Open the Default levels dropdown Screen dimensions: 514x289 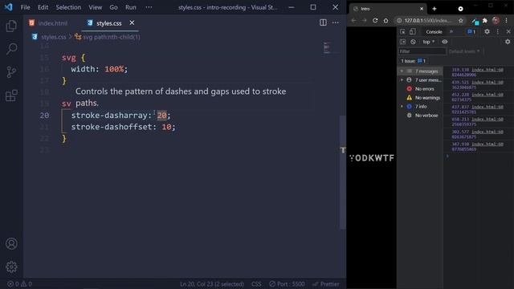[x=464, y=51]
